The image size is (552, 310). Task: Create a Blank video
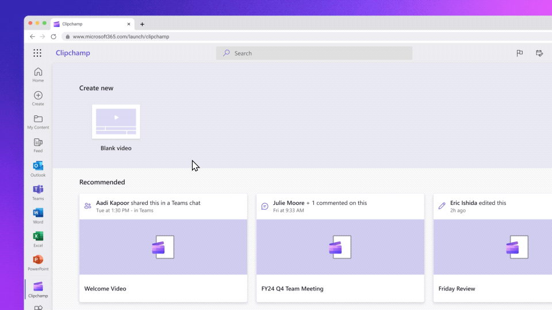click(x=116, y=122)
